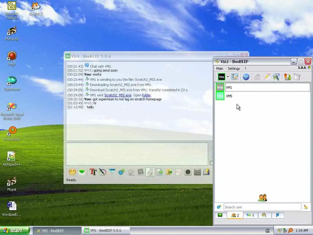Click the gray dictionary book icon
The height and width of the screenshot is (235, 313).
click(x=141, y=172)
